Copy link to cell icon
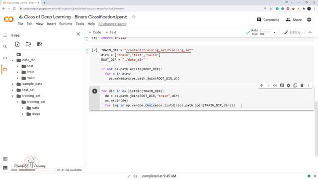The height and width of the screenshot is (179, 318). pyautogui.click(x=275, y=86)
